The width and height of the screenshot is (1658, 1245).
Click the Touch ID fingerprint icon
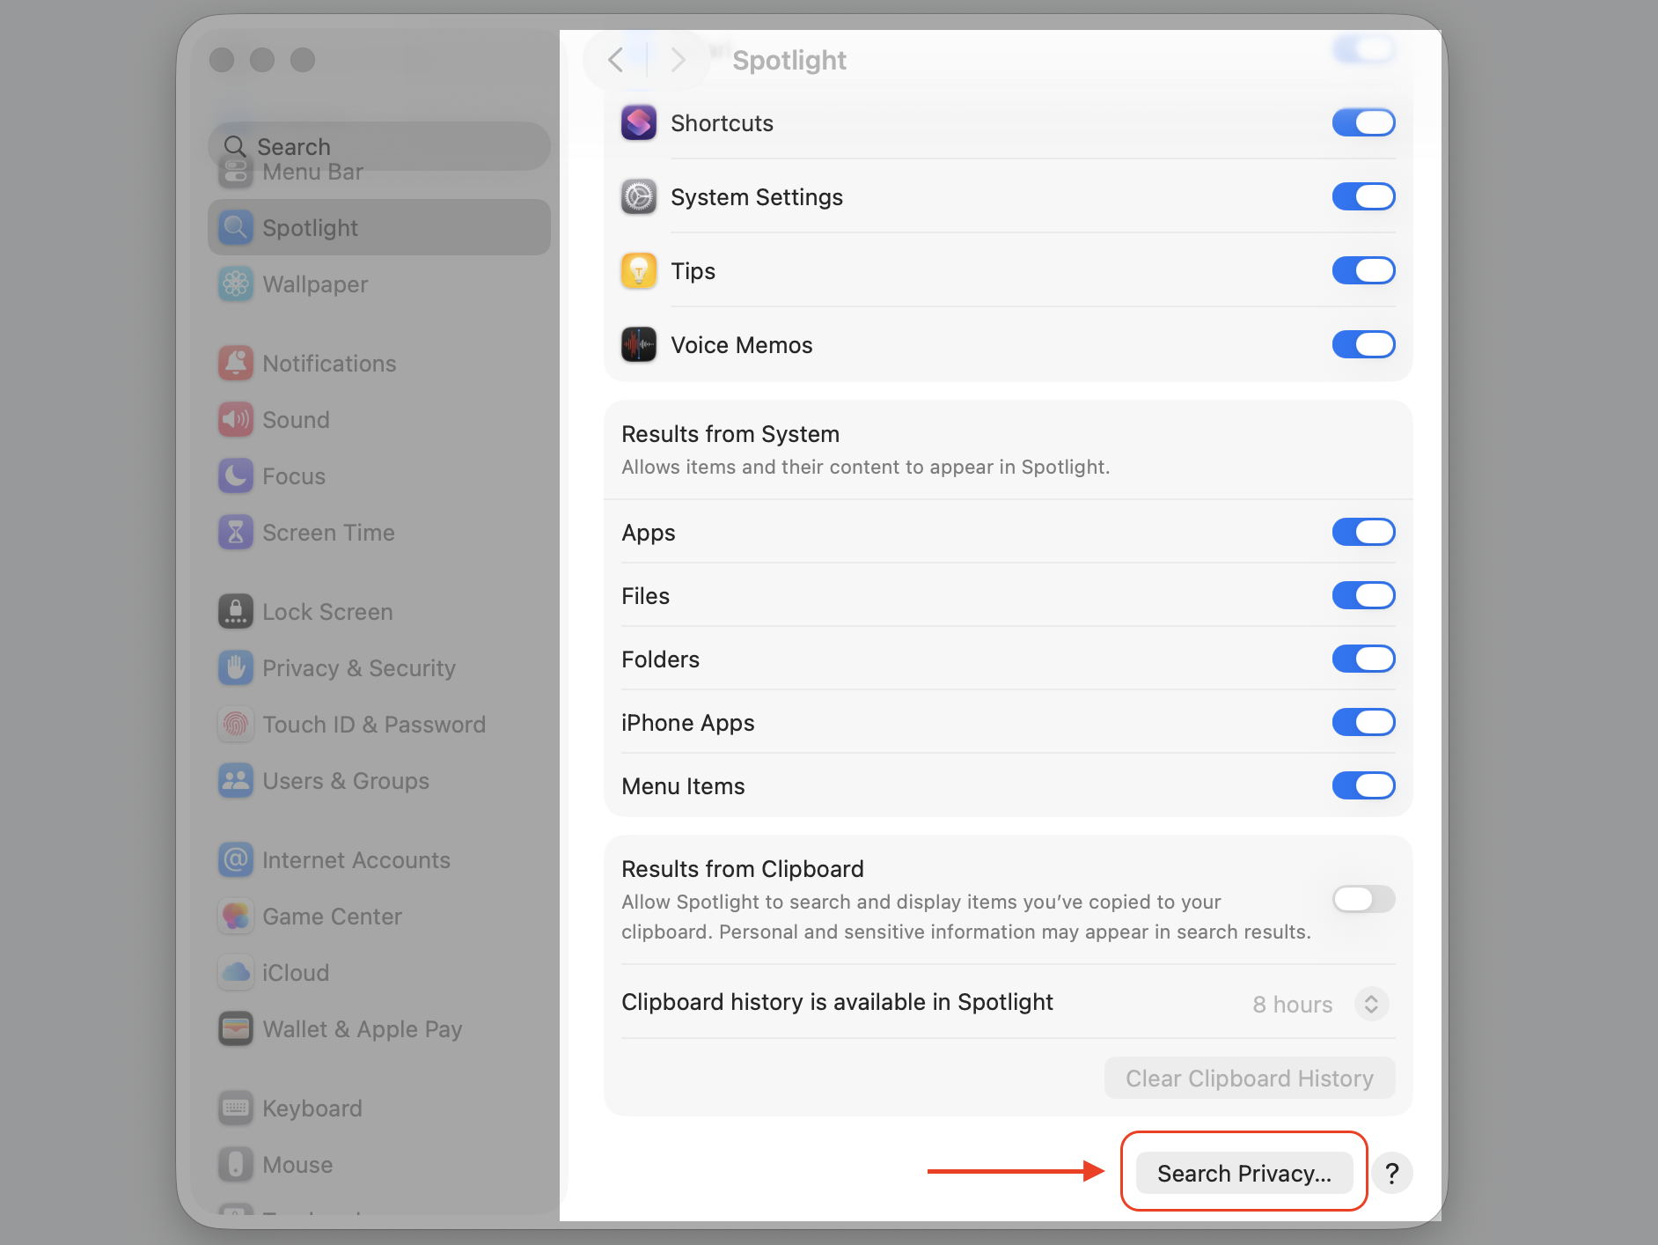[236, 724]
